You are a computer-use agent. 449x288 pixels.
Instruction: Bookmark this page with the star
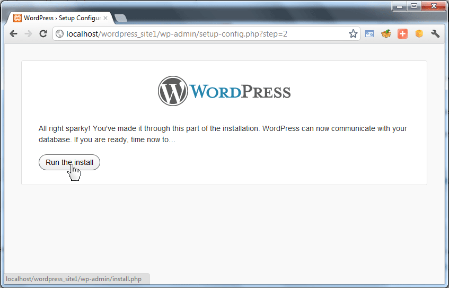[x=353, y=34]
